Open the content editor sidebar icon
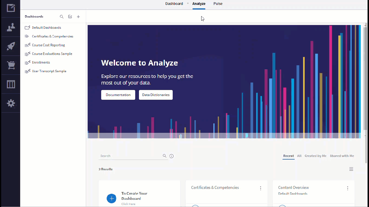 tap(11, 8)
